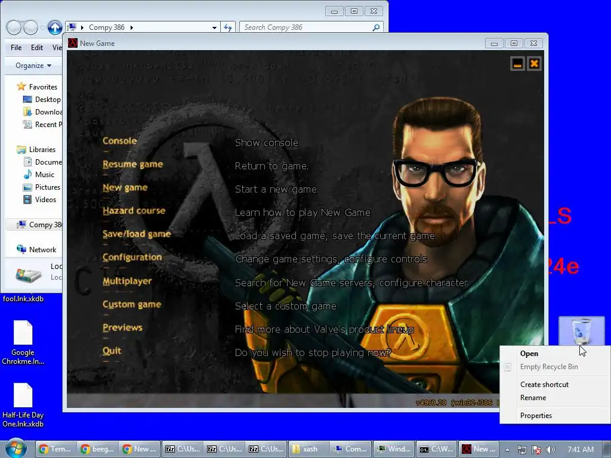Choose Rename from the context menu

(556, 398)
